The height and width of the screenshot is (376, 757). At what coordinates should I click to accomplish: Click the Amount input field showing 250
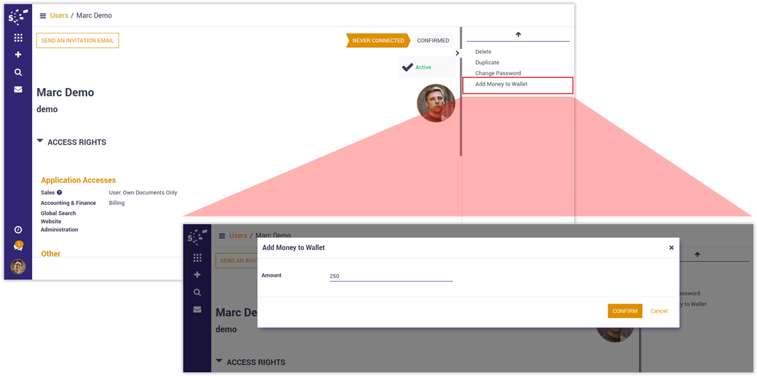[390, 276]
